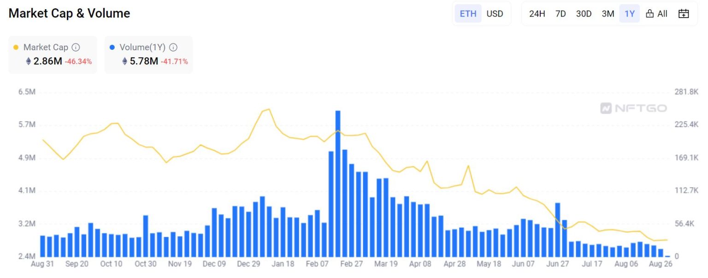708x278 pixels.
Task: Switch to the 30D time range
Action: pyautogui.click(x=584, y=13)
